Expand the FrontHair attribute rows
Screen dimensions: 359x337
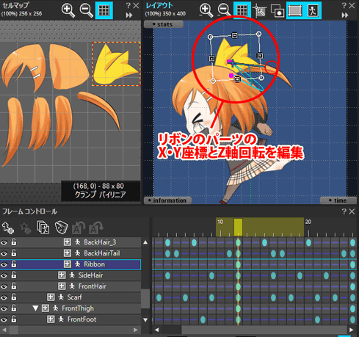pyautogui.click(x=62, y=286)
